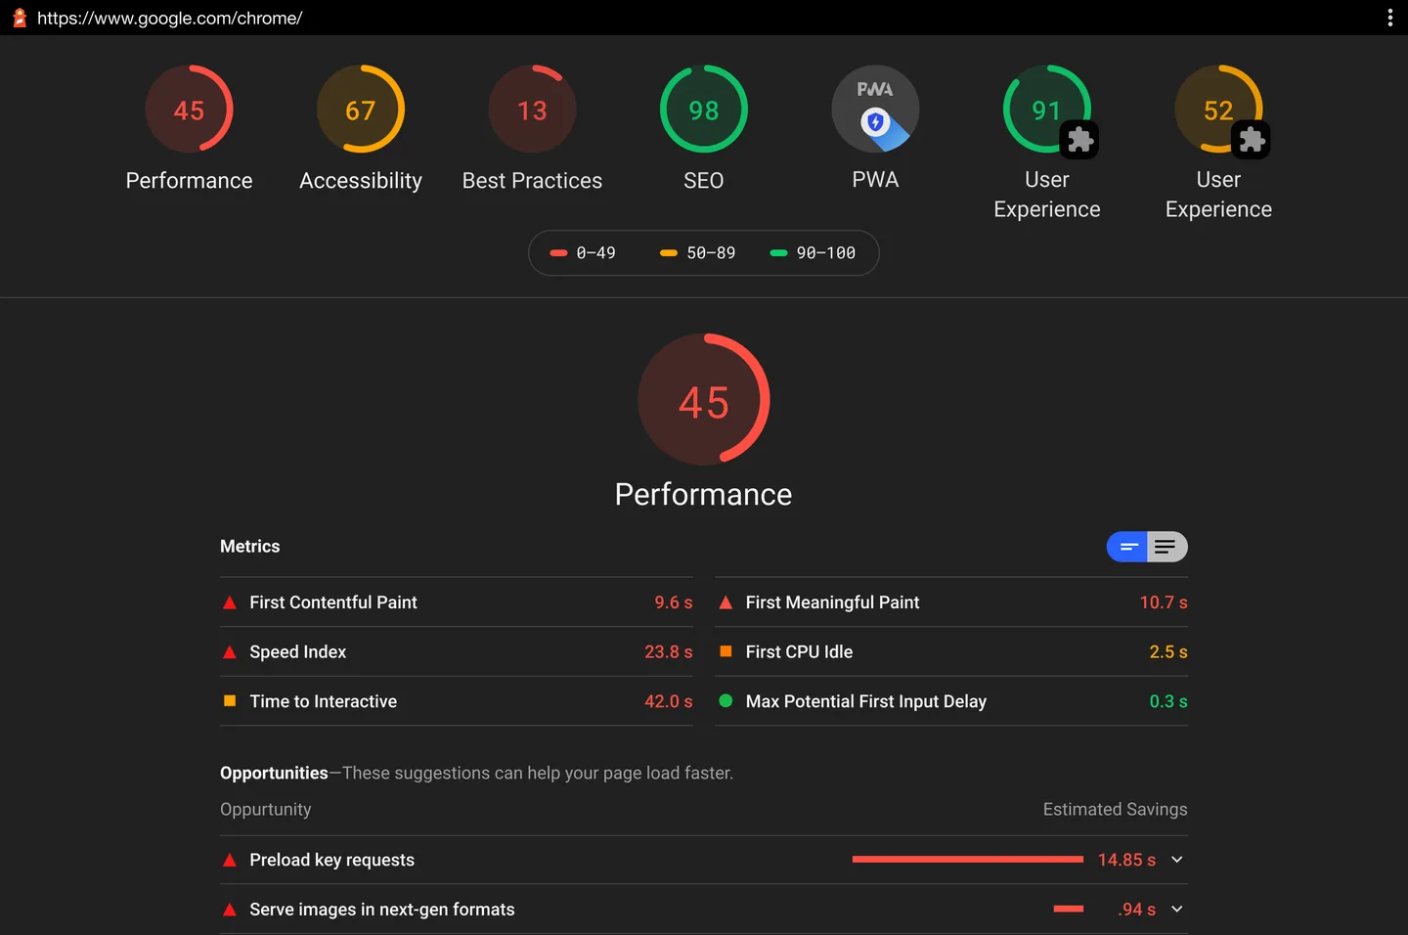The height and width of the screenshot is (935, 1408).
Task: Click the red triangle beside Speed Index
Action: [x=230, y=652]
